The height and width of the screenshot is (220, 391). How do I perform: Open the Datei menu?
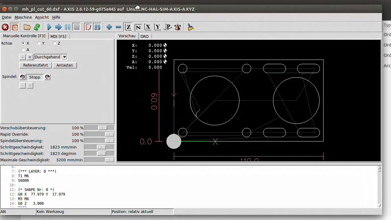coord(6,17)
